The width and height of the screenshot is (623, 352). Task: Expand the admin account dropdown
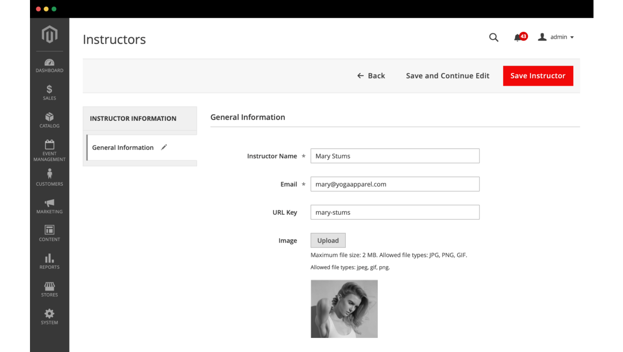[556, 37]
